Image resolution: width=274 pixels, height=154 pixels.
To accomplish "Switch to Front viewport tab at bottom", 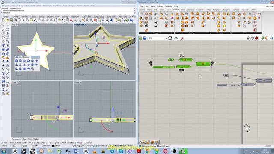I will pyautogui.click(x=30, y=139).
